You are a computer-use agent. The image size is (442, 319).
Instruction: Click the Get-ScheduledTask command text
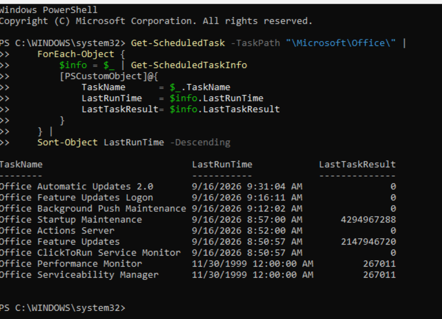(x=178, y=43)
